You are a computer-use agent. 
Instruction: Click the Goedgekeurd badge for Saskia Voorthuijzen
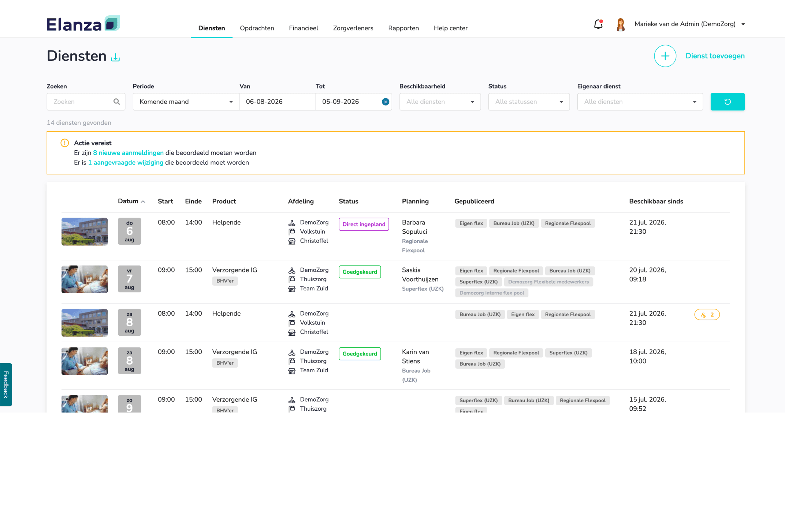pyautogui.click(x=360, y=272)
